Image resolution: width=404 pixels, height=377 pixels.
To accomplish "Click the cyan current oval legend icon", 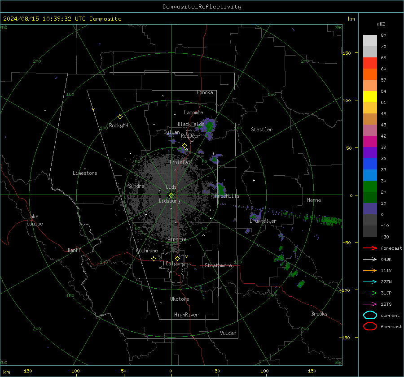I will point(370,315).
